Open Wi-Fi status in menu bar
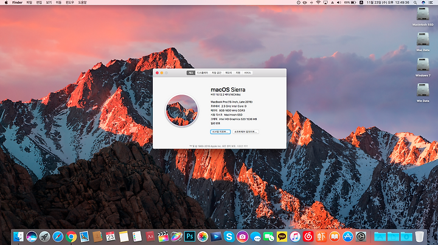The image size is (438, 245). tap(318, 2)
